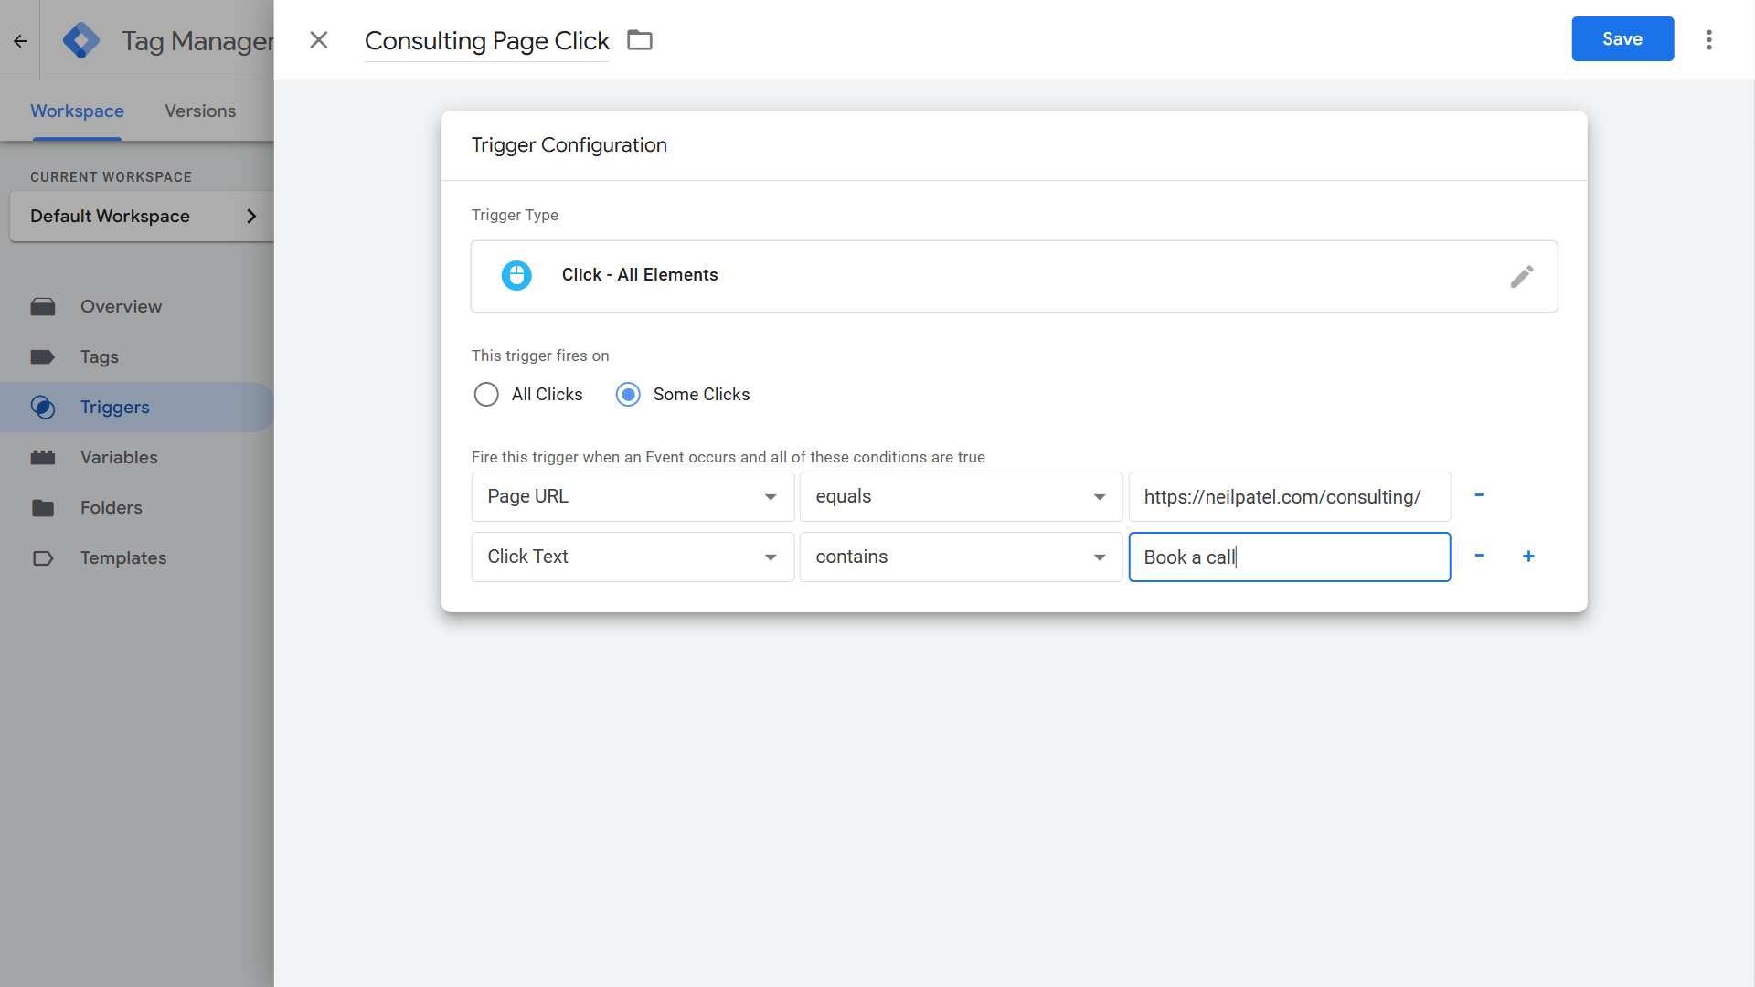Open the Page URL variable dropdown
This screenshot has height=987, width=1755.
click(x=633, y=496)
